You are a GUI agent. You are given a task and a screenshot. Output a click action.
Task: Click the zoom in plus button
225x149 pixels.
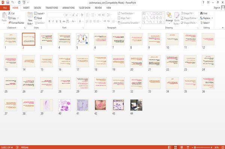pyautogui.click(x=211, y=147)
